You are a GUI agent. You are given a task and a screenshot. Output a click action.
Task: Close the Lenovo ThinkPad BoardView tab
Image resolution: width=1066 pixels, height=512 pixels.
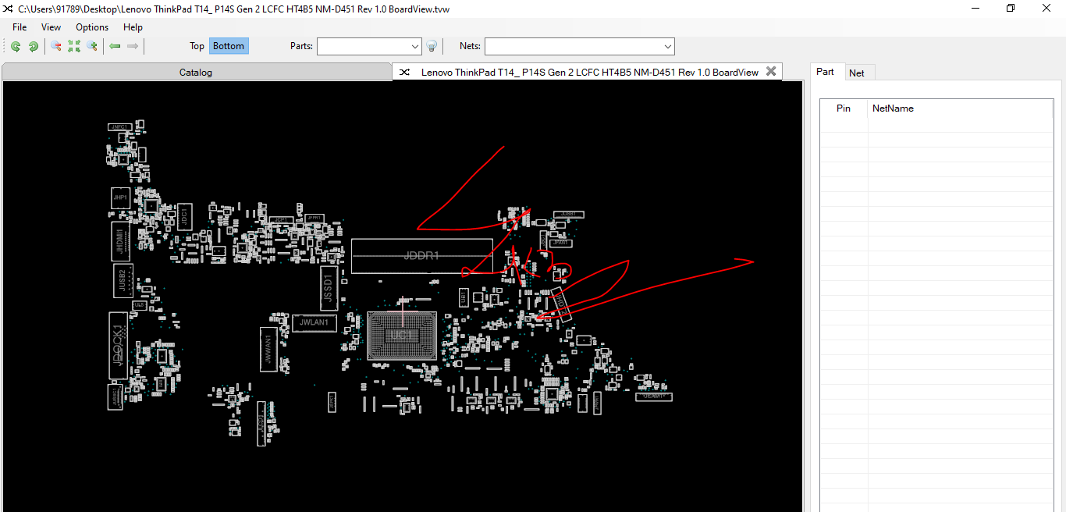[771, 71]
